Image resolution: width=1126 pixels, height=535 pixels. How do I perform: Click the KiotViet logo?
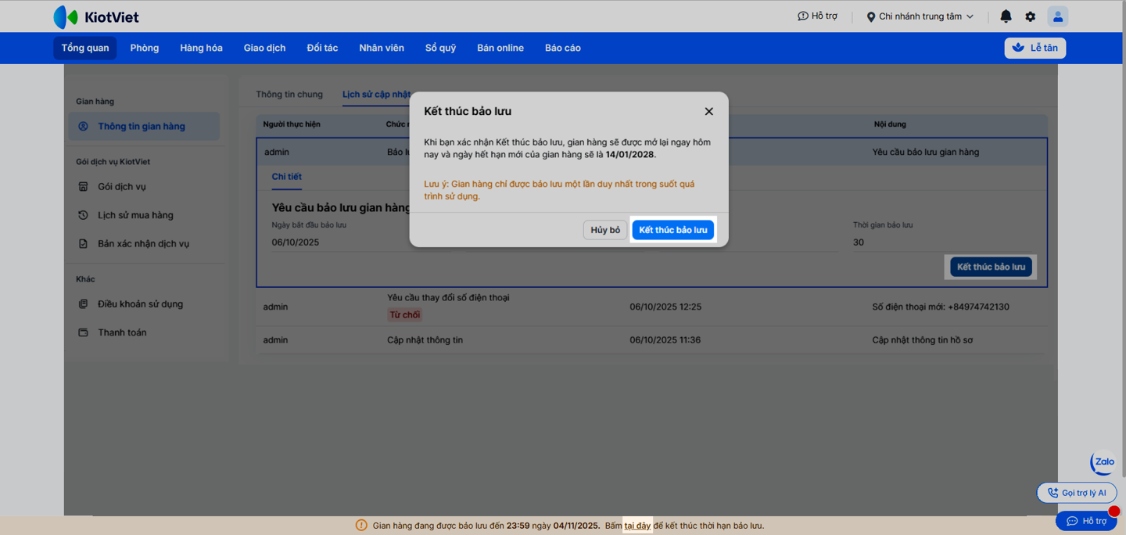click(96, 16)
